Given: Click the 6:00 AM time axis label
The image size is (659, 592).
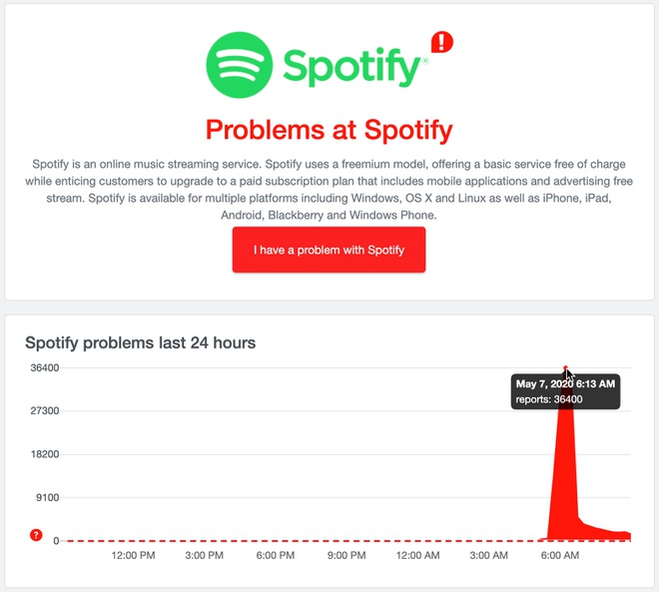Looking at the screenshot, I should (560, 555).
